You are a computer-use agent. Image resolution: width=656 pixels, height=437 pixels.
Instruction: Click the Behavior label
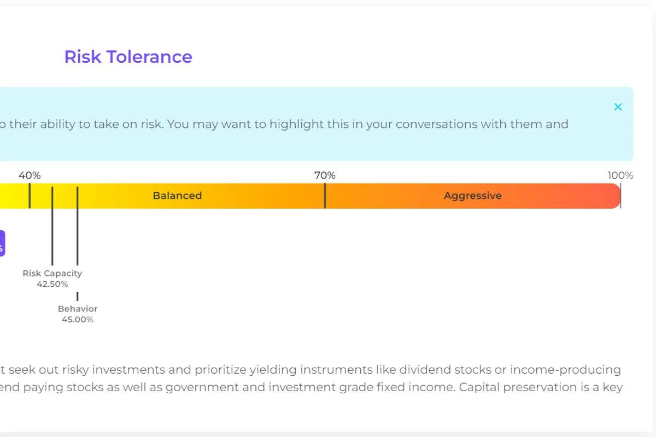(78, 309)
